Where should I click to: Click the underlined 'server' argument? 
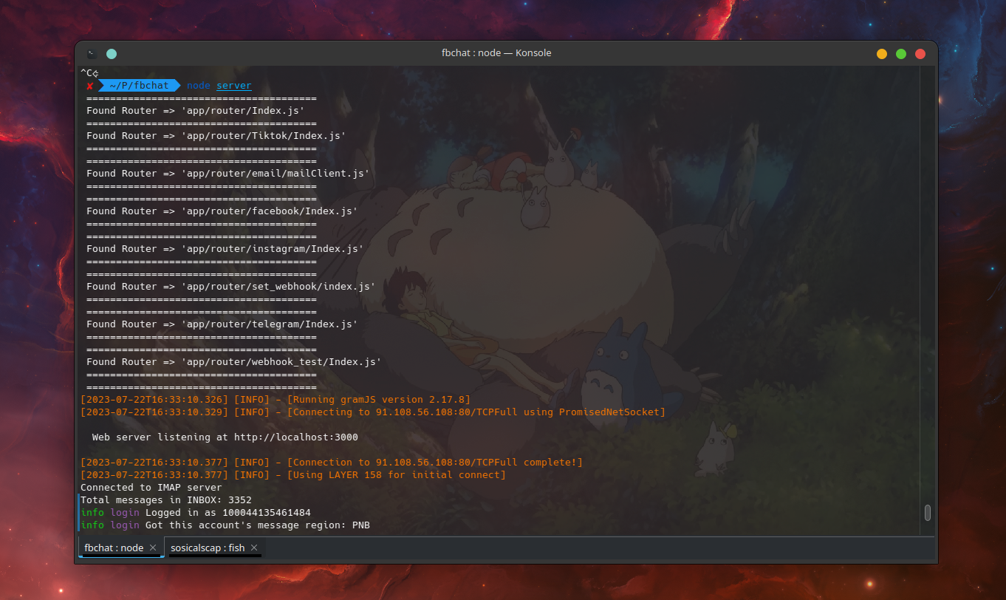pos(234,86)
